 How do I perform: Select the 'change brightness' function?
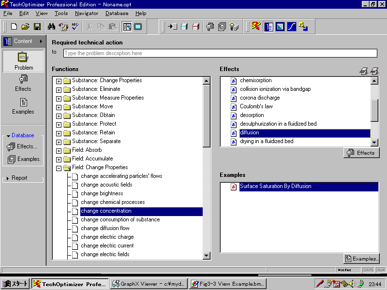pyautogui.click(x=102, y=194)
